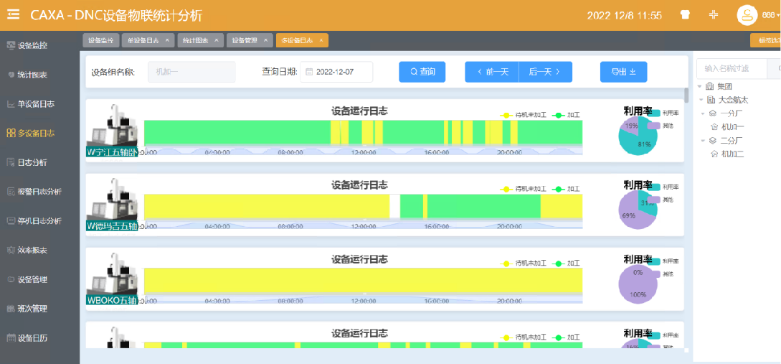
Task: Toggle 其他 pie legend for W德玛吉五轴
Action: click(x=661, y=200)
